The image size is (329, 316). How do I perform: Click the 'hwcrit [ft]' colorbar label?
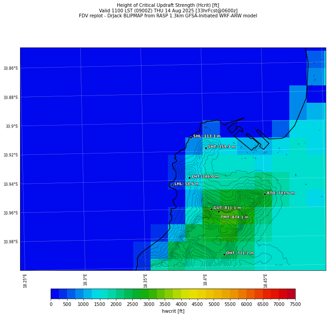173,311
